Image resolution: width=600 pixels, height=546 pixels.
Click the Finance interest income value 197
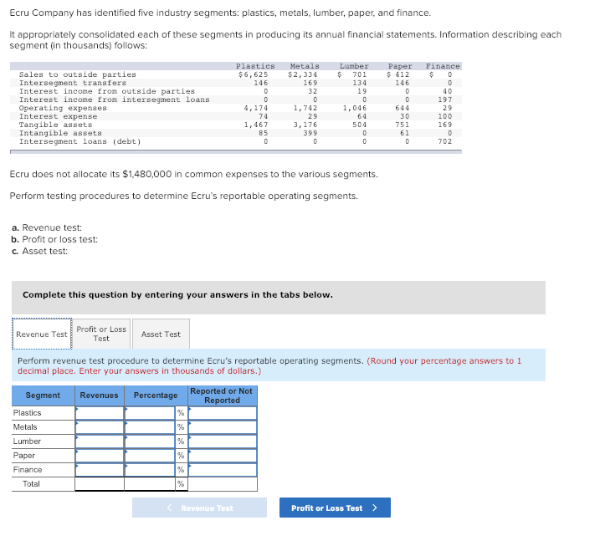pyautogui.click(x=445, y=100)
